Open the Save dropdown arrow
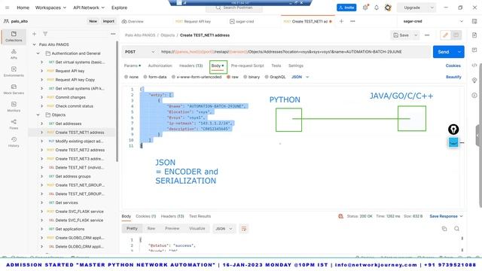 point(416,35)
